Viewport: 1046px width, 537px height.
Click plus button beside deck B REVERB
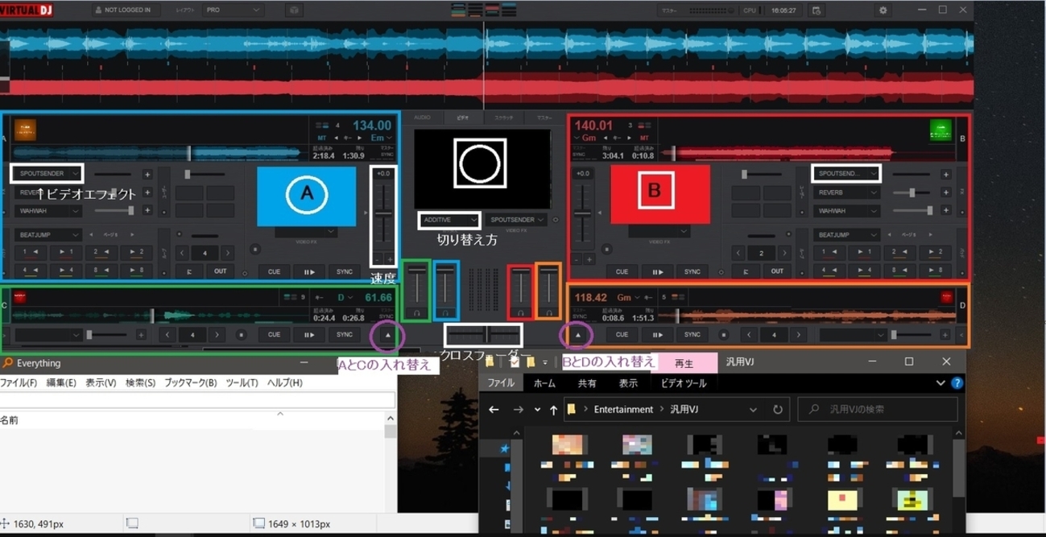point(946,193)
